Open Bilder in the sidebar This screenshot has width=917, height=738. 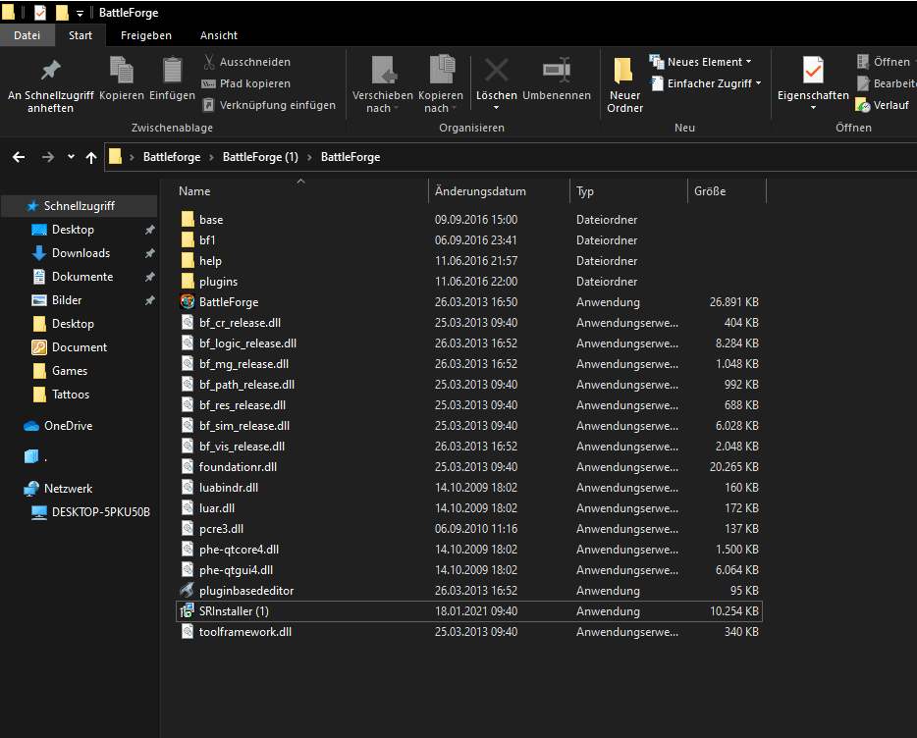pyautogui.click(x=67, y=300)
